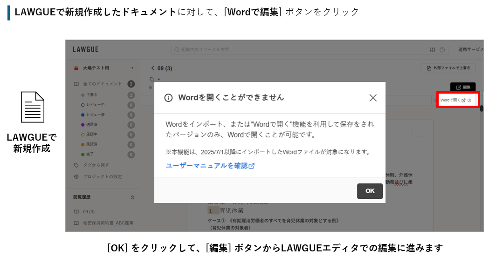Open search filter settings sliders icon
This screenshot has height=257, width=489.
click(x=432, y=50)
